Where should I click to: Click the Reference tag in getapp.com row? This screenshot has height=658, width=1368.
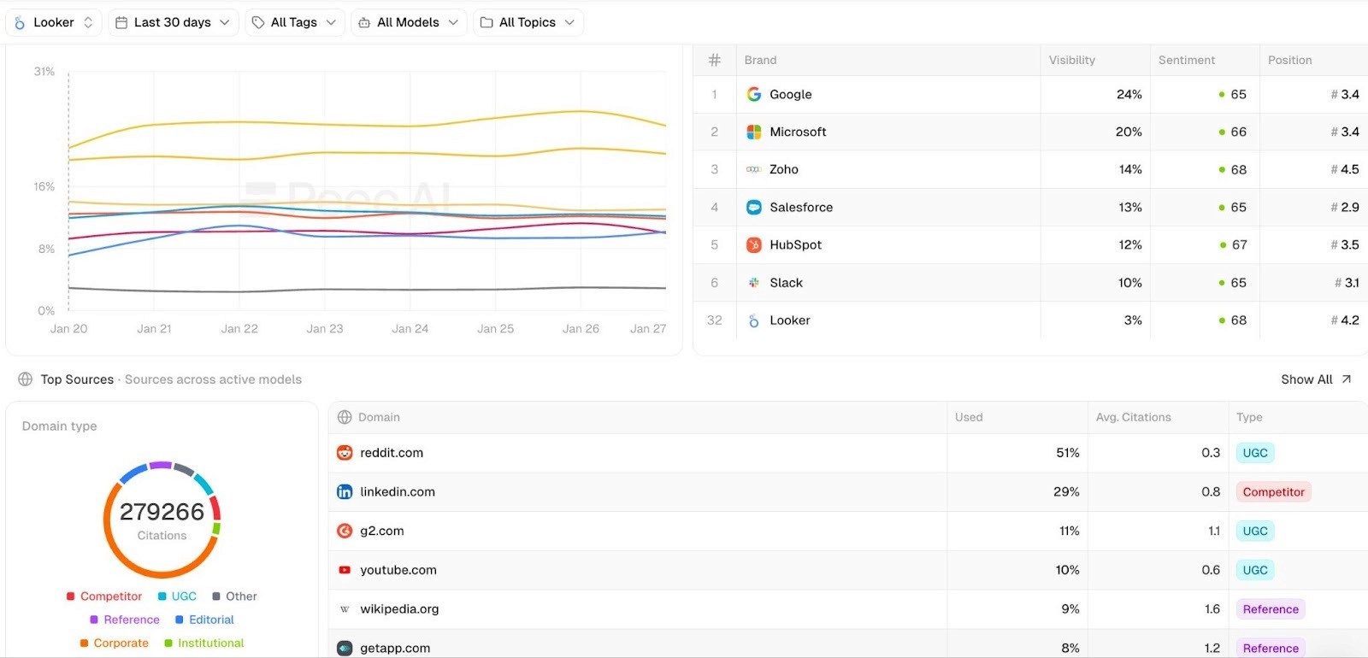coord(1271,648)
